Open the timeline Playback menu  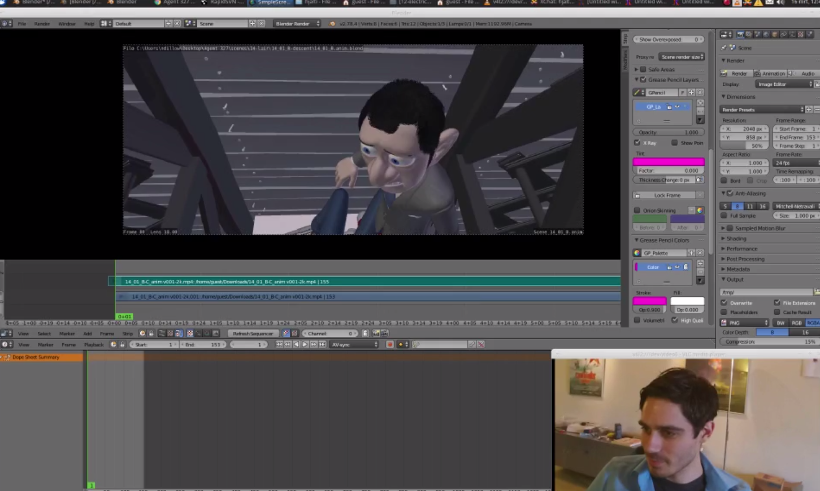click(x=94, y=344)
